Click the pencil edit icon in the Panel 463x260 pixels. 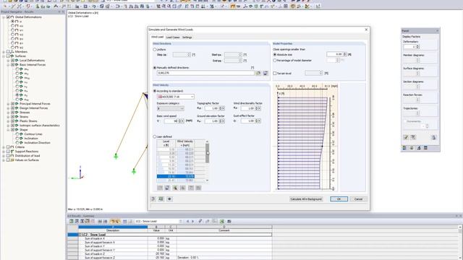pos(406,137)
